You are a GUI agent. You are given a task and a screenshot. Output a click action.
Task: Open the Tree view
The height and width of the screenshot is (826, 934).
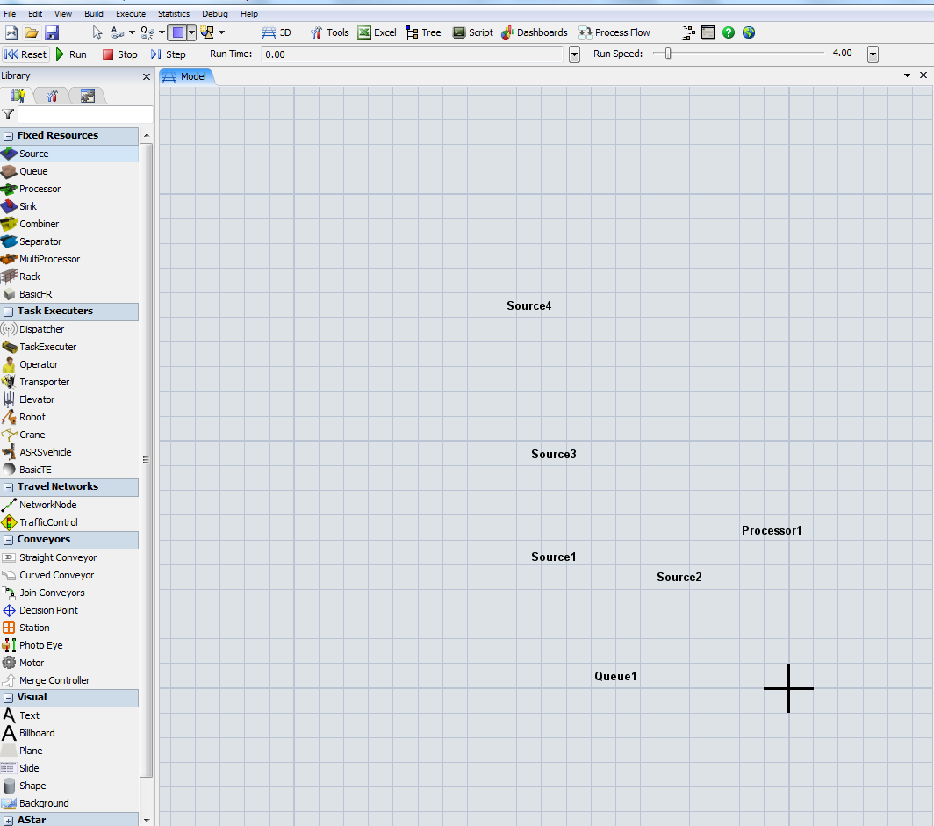[423, 32]
